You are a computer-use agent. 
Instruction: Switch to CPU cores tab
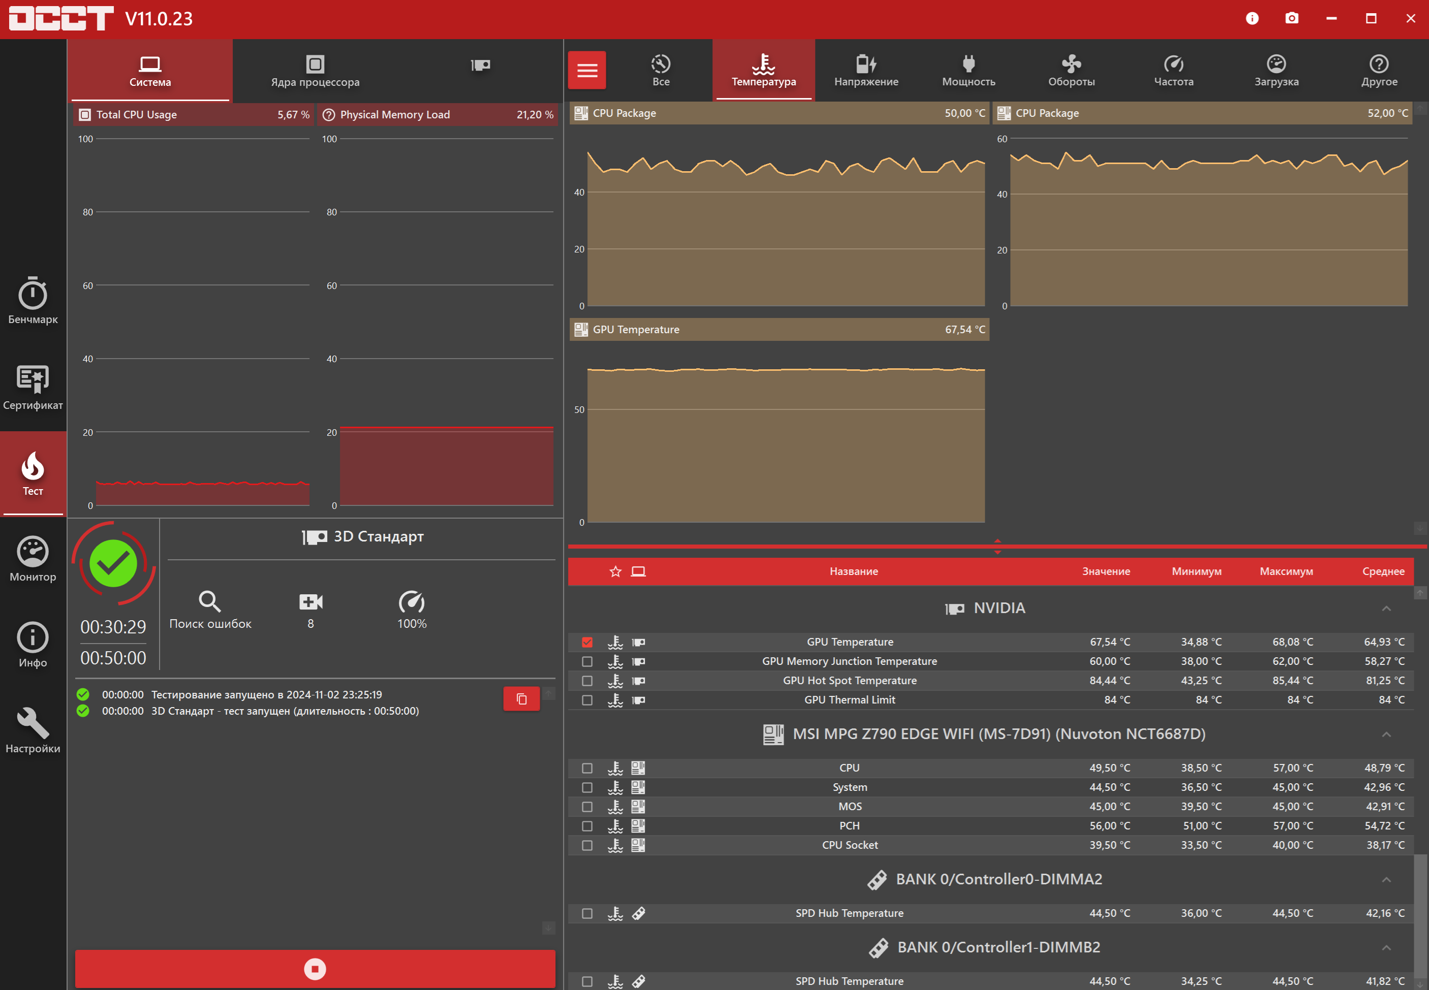(315, 70)
